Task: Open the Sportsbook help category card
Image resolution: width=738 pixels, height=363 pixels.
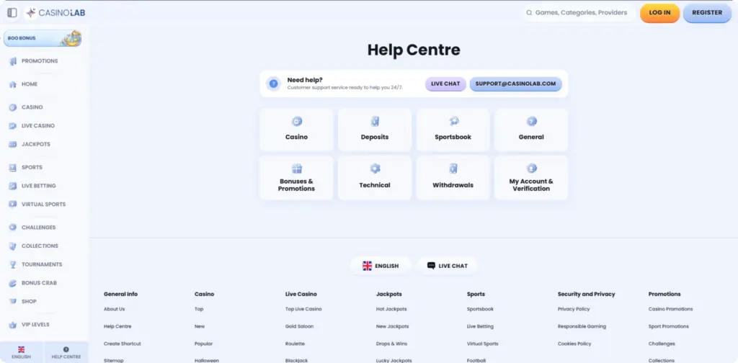Action: 453,130
